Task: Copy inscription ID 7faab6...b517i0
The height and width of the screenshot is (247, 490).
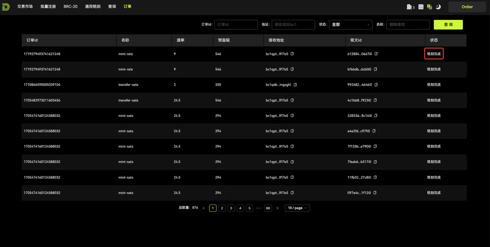Action: point(376,162)
